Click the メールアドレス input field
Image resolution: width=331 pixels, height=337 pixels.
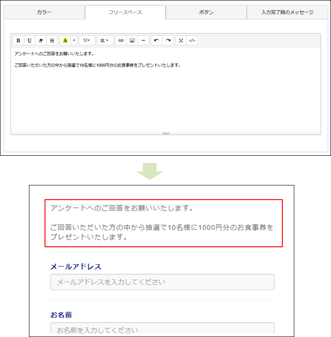click(162, 282)
